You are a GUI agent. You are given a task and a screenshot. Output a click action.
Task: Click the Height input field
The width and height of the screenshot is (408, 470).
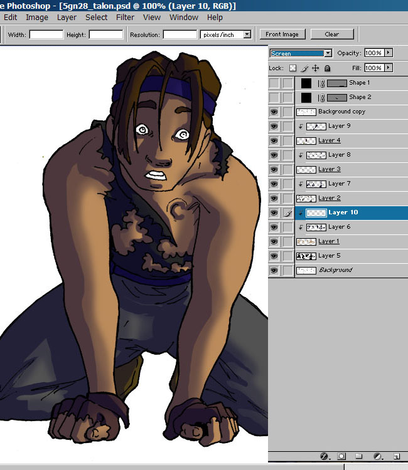click(x=106, y=34)
